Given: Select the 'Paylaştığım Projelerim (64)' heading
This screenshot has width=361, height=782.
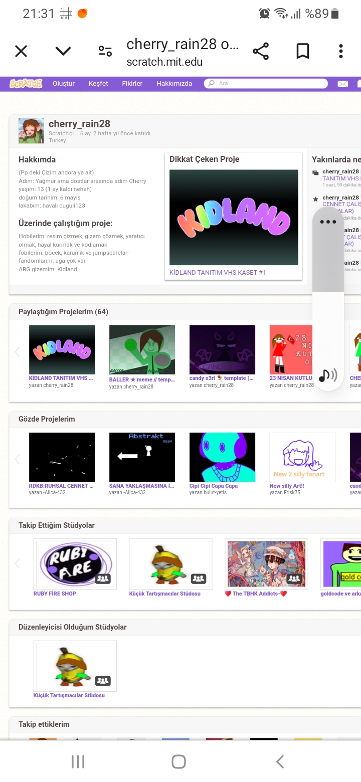Looking at the screenshot, I should tap(63, 312).
